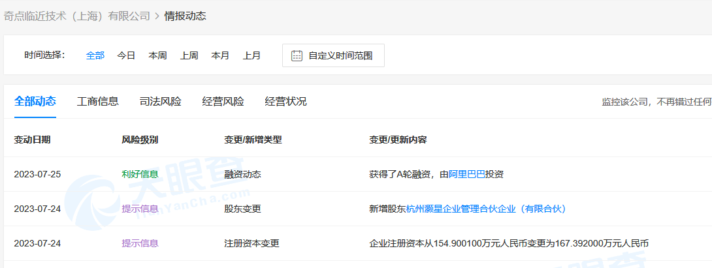Click date 2023-07-24 in 股东变更 row
The height and width of the screenshot is (268, 712).
37,209
